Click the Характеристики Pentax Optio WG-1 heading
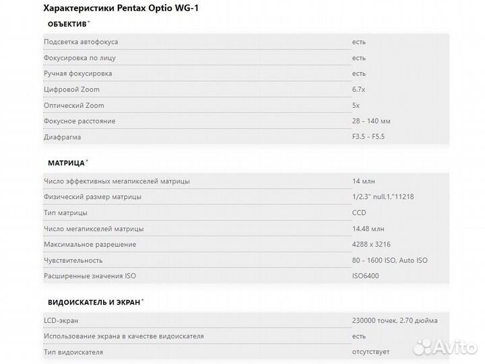This screenshot has height=364, width=485. 121,8
